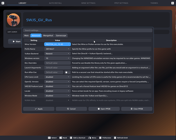Viewport: 176px width, 140px height.
Task: Click the Cancel button
Action: coord(71,109)
